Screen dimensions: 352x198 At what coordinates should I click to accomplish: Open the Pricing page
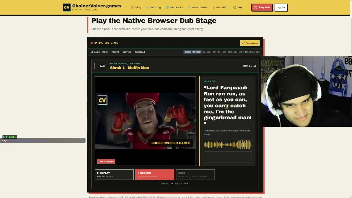[153, 7]
